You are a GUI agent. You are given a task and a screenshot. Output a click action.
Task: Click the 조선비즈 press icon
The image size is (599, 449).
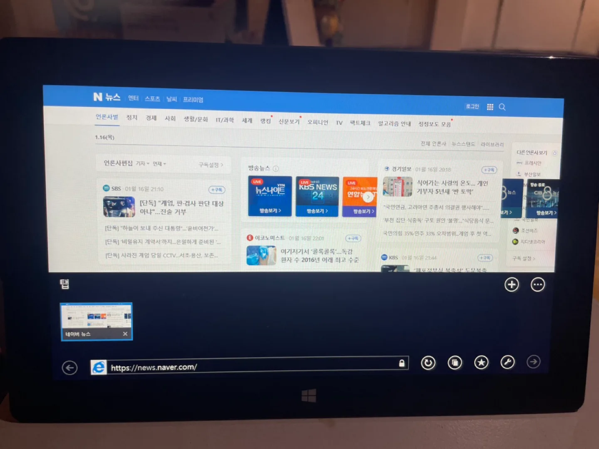(x=516, y=230)
